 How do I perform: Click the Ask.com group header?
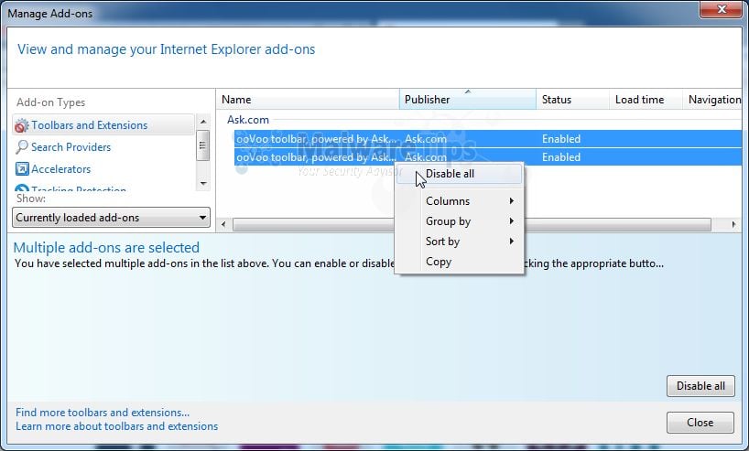coord(248,120)
